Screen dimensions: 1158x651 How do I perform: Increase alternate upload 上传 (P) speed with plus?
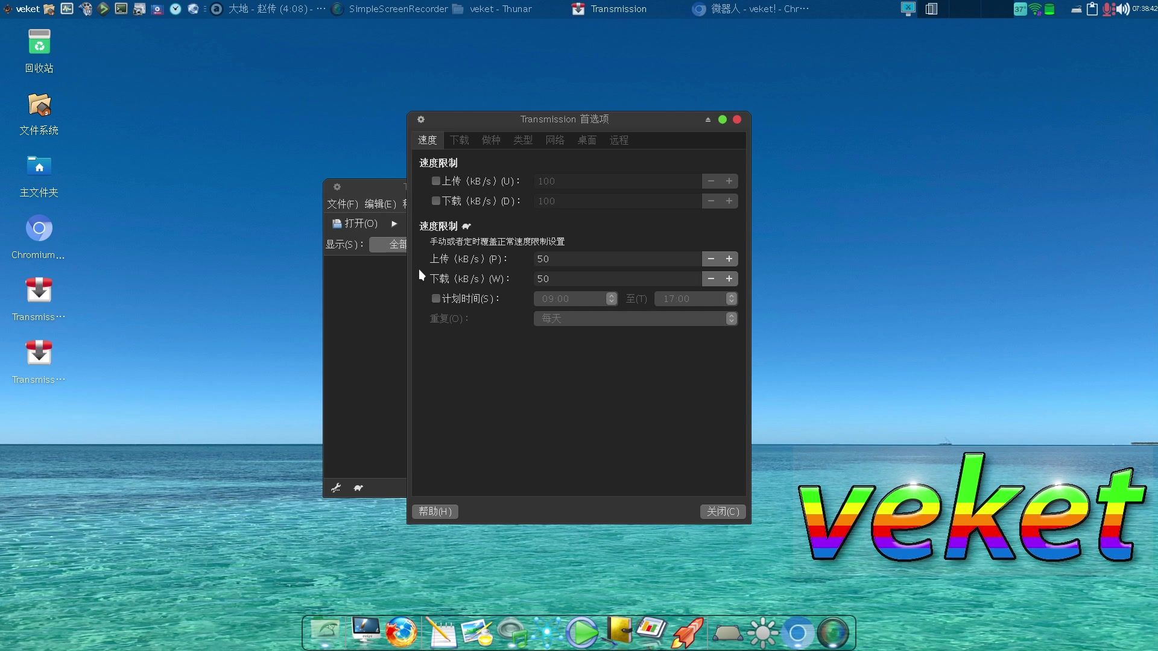[x=729, y=259]
